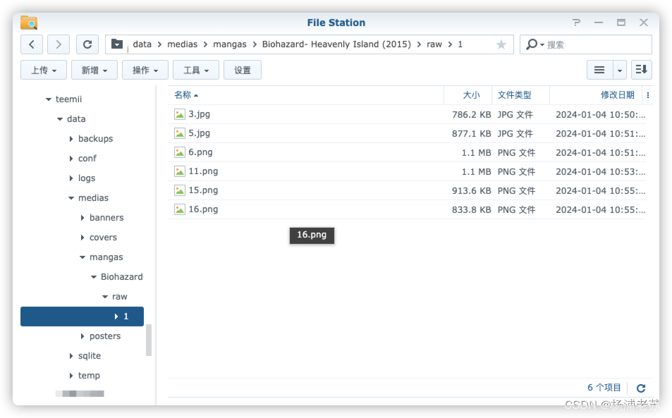Jump to mangas in breadcrumb
The width and height of the screenshot is (672, 418).
pyautogui.click(x=230, y=44)
